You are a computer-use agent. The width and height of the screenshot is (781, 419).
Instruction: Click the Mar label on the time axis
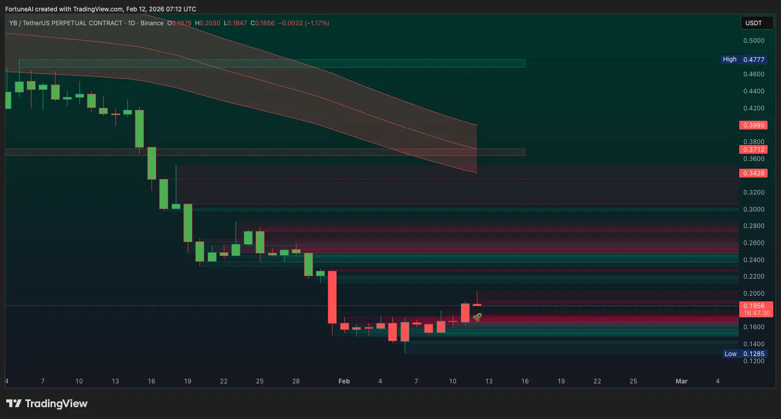click(x=682, y=381)
